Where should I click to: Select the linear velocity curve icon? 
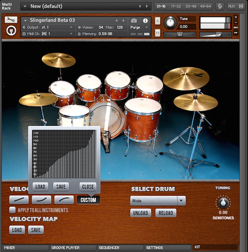(x=19, y=199)
